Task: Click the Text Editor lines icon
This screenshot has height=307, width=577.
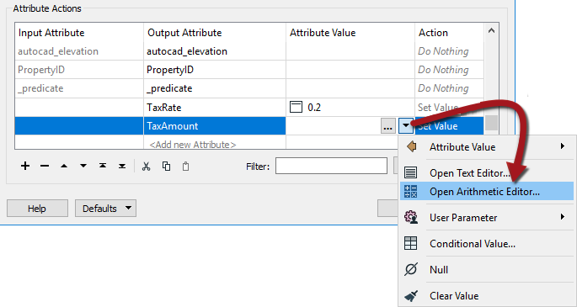Action: (x=411, y=172)
